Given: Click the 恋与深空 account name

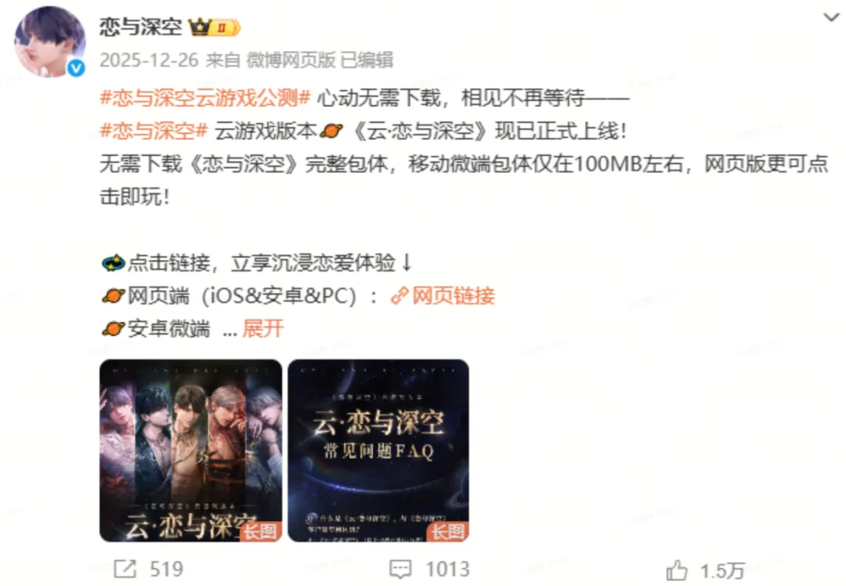Looking at the screenshot, I should (141, 27).
